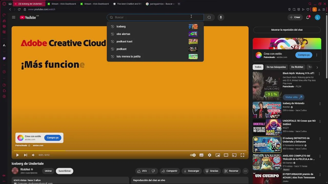This screenshot has width=328, height=184.
Task: Open Opera sidebar settings gear
Action: coord(4,96)
